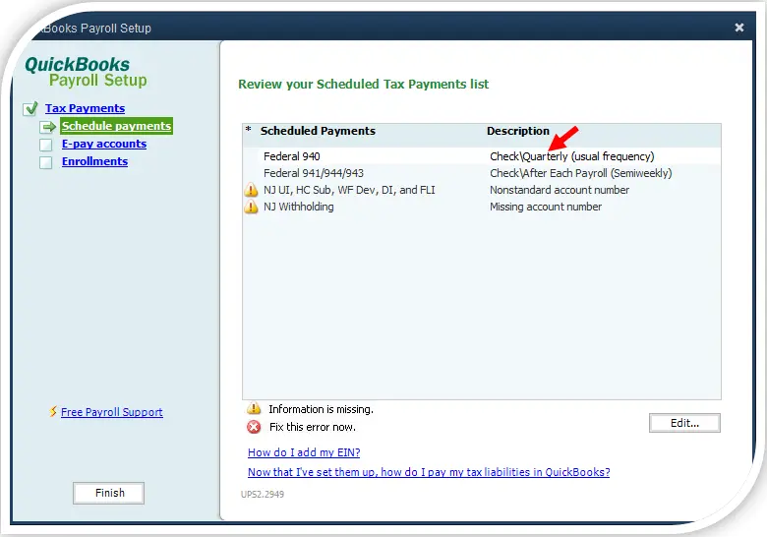
Task: Click the yellow 'Information is missing' legend icon
Action: click(254, 409)
